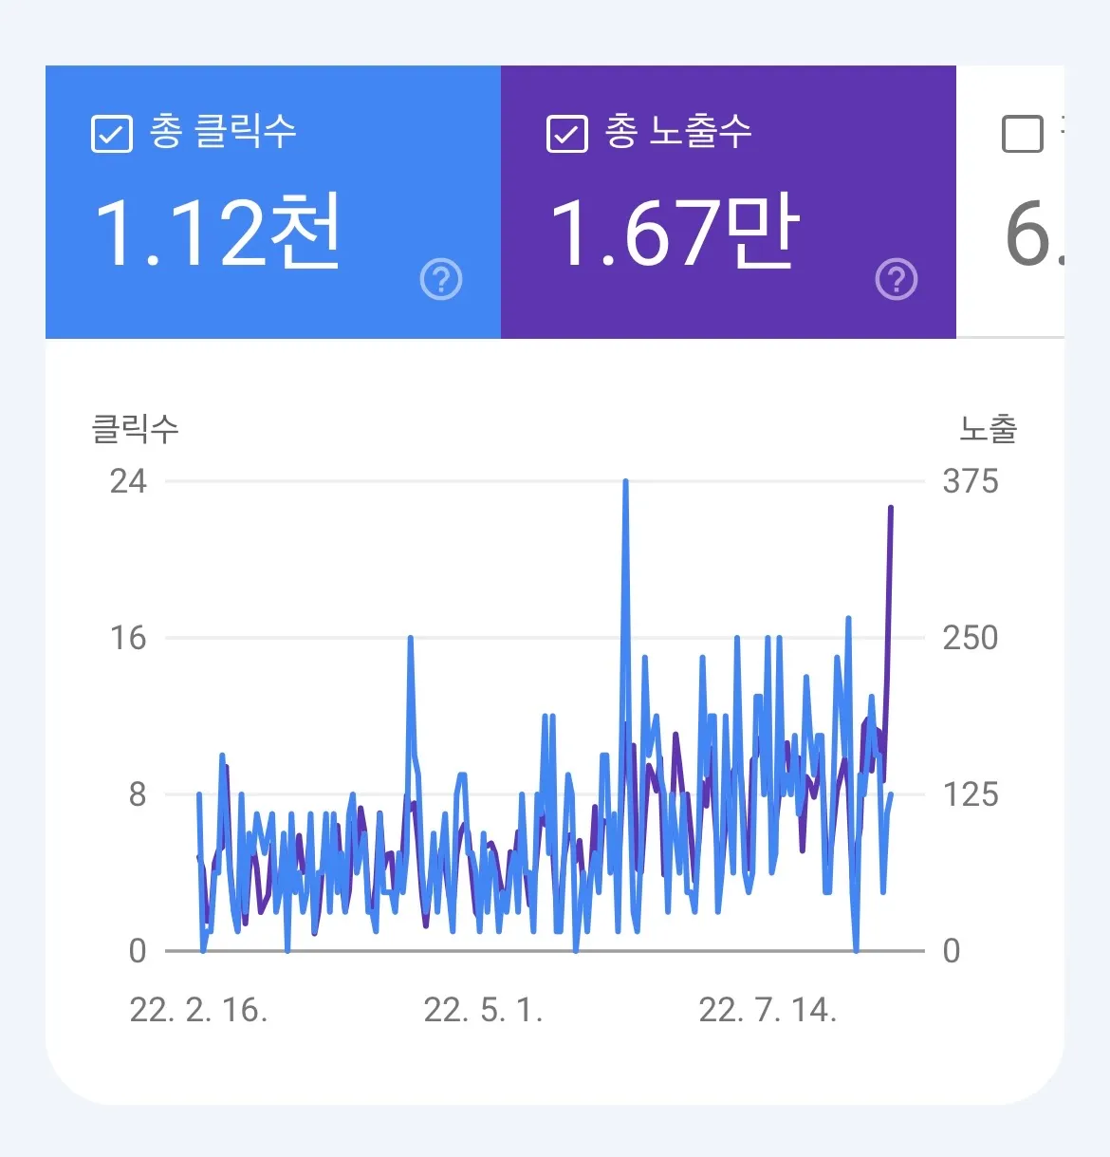Click the 22. 2. 16. date label

point(198,1010)
